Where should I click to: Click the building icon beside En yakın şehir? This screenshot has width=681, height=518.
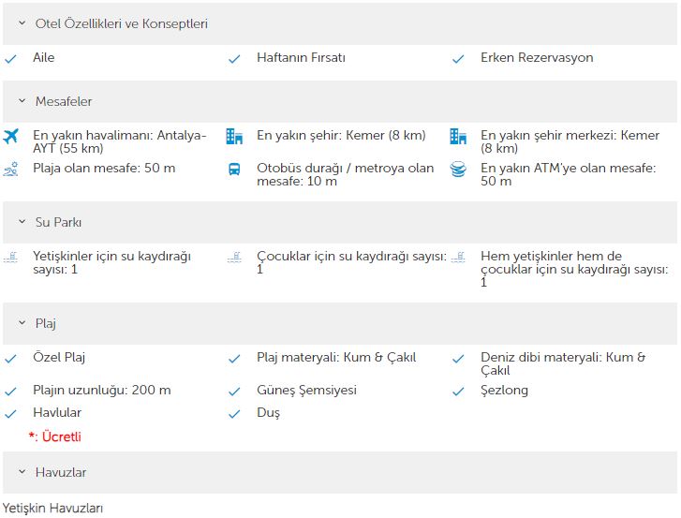(234, 137)
